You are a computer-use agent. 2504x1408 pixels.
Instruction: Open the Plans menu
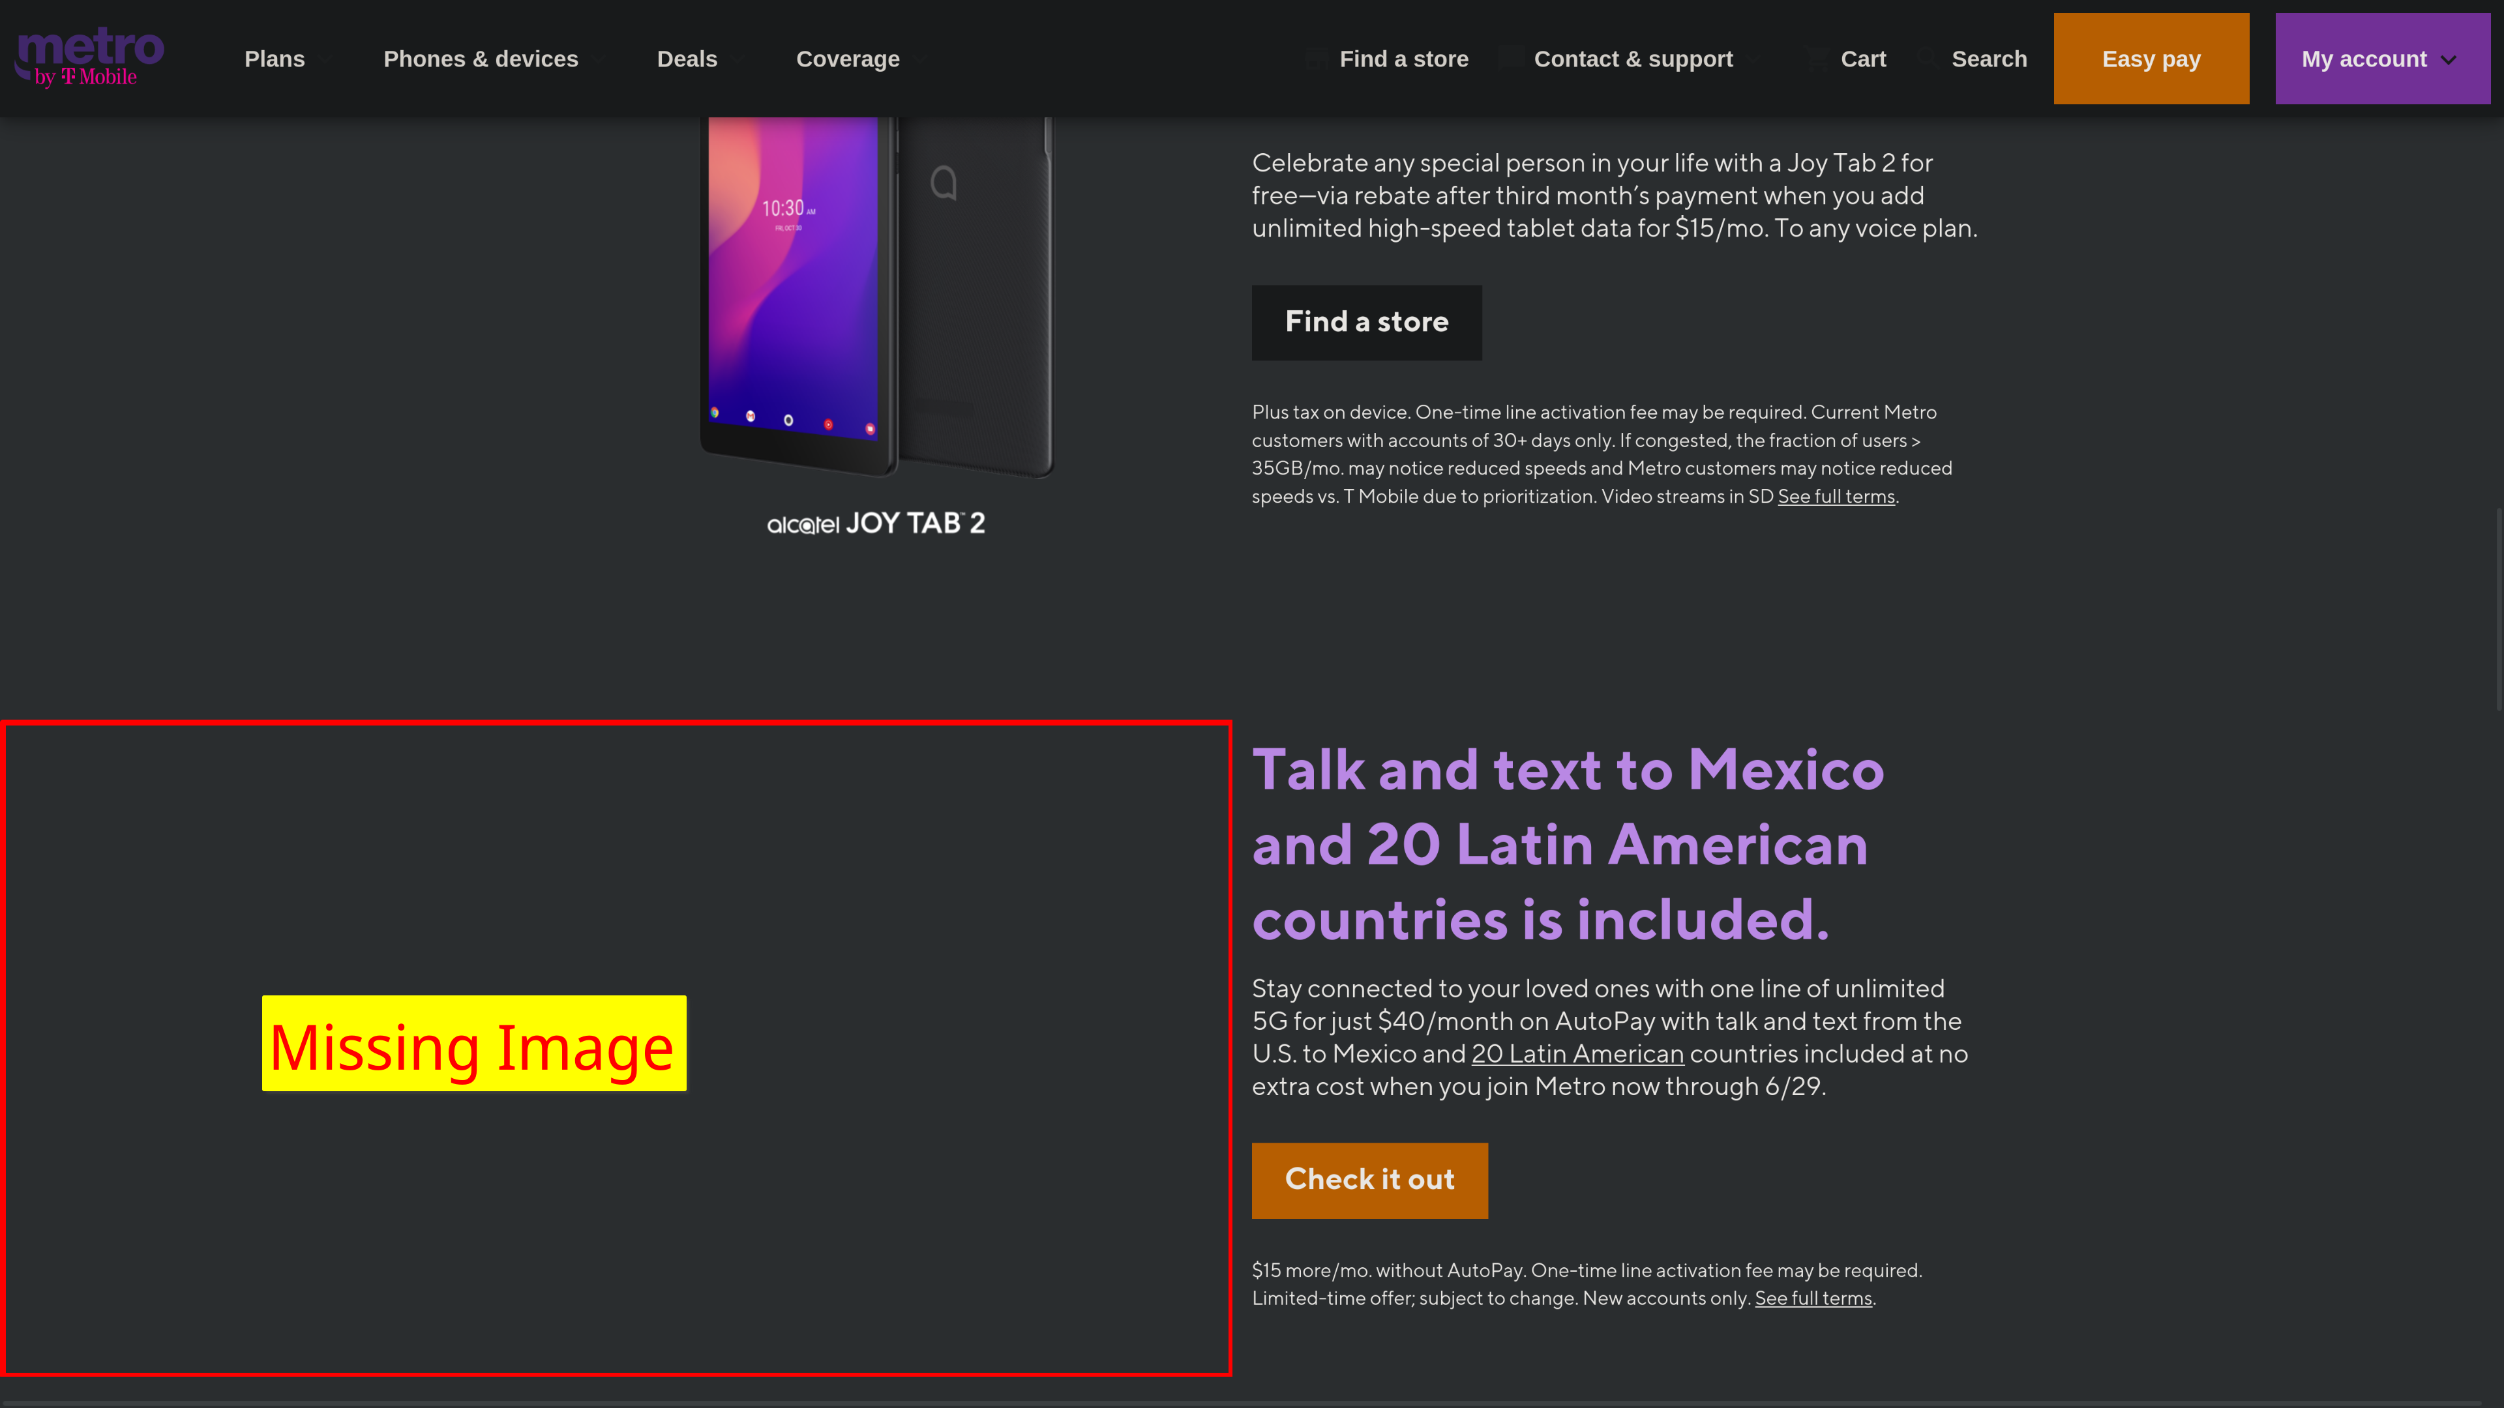[x=275, y=59]
